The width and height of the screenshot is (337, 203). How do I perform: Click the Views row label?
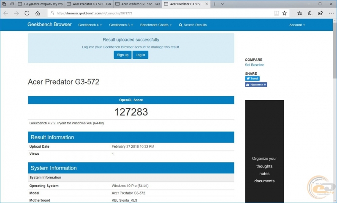tap(34, 154)
